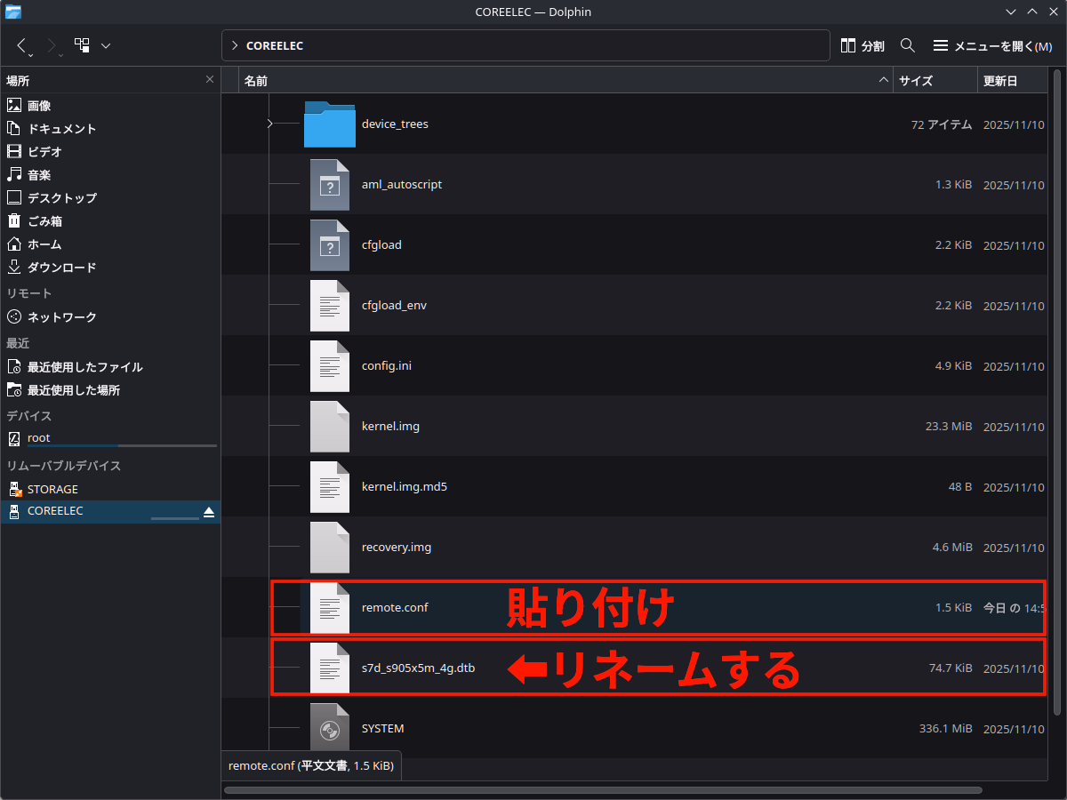Open recently used files (最近使用したファイル)
This screenshot has height=800, width=1067.
point(110,366)
